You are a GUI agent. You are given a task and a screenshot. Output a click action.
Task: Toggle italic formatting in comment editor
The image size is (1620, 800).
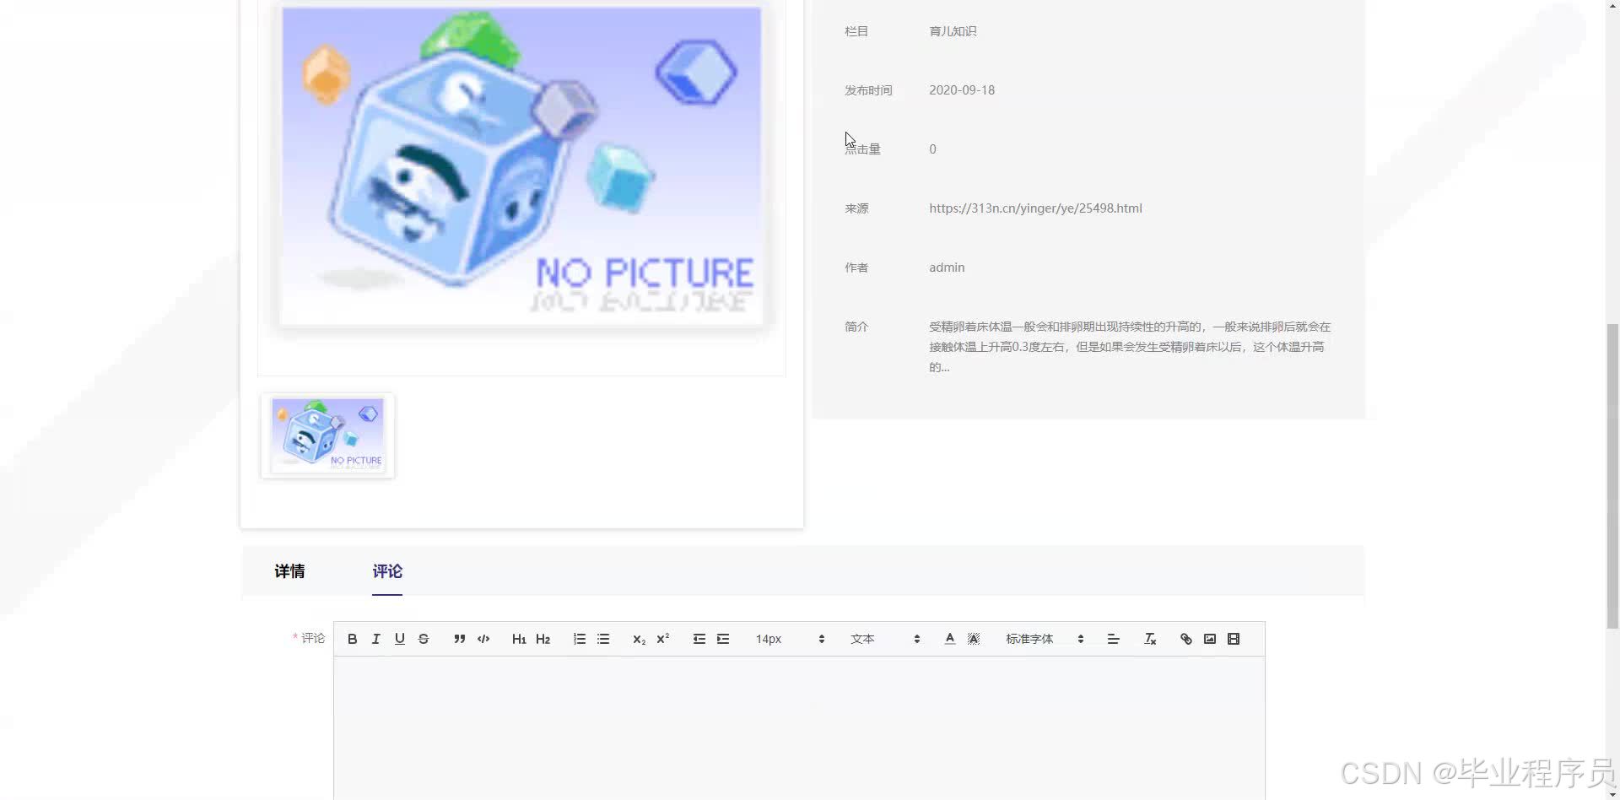(376, 639)
